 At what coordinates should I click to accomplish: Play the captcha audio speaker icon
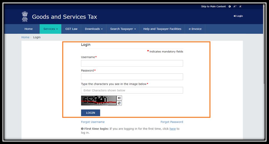click(119, 98)
